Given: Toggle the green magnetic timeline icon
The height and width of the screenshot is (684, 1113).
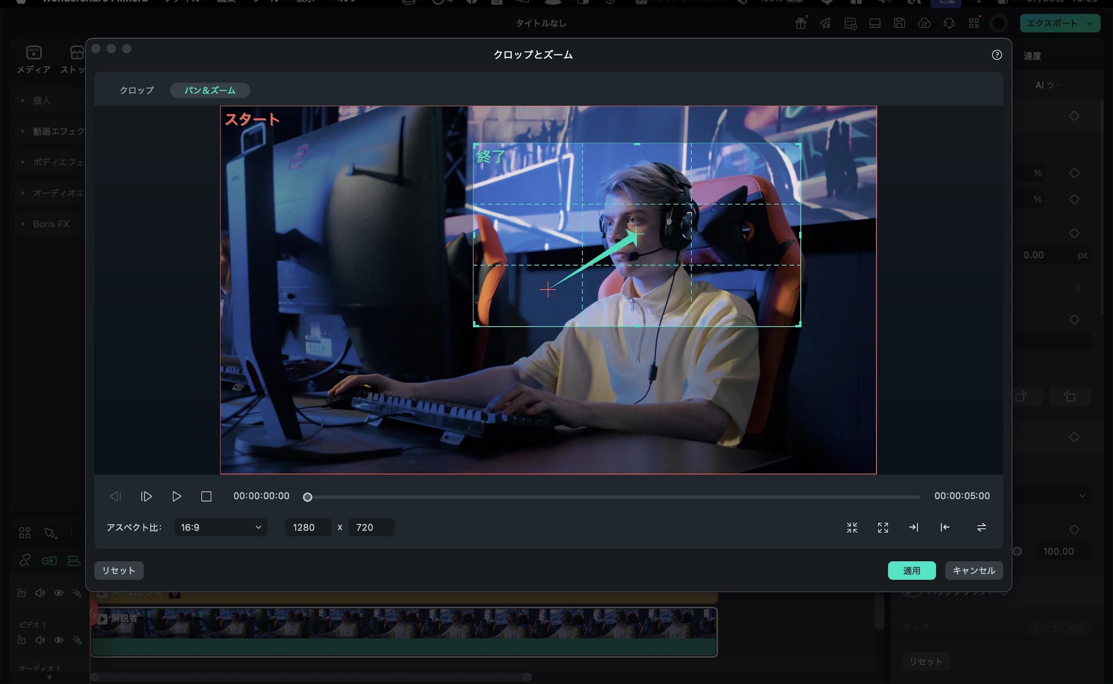Looking at the screenshot, I should [74, 561].
